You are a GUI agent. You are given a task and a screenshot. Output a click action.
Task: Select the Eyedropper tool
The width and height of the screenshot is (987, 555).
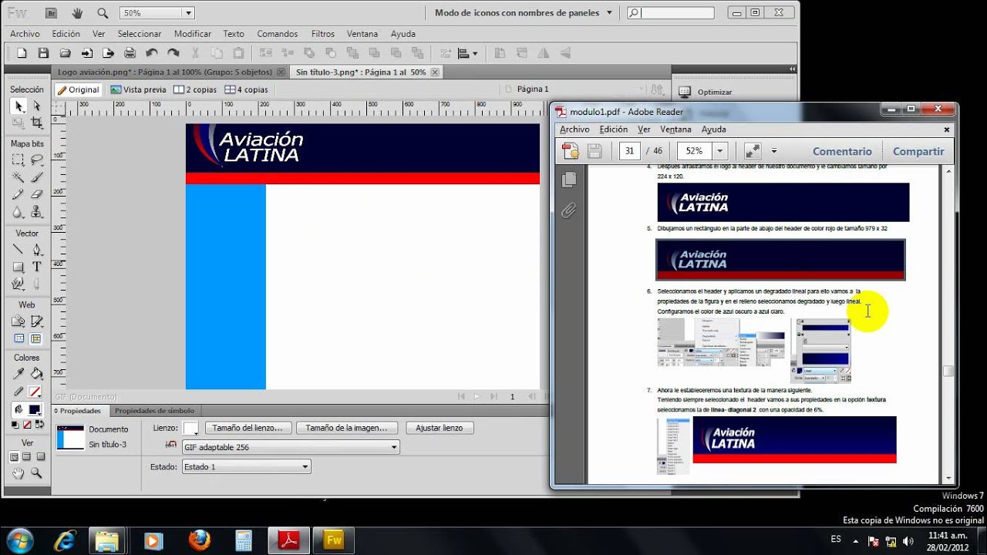(19, 375)
